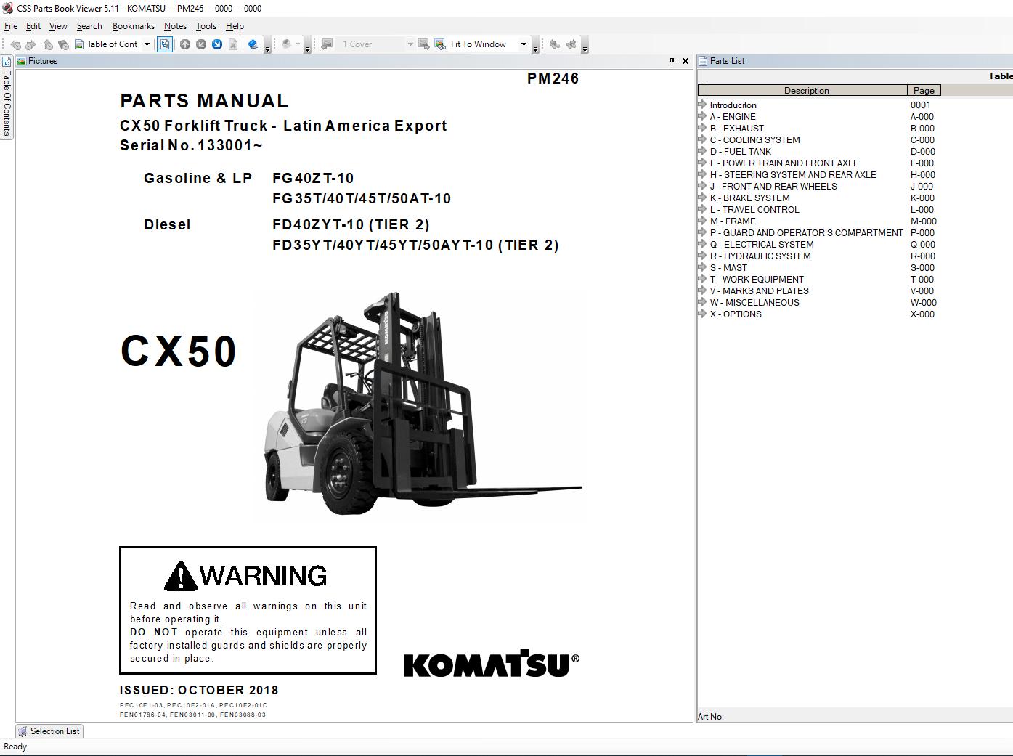Sort by the Description column header
The height and width of the screenshot is (756, 1013).
tap(806, 91)
